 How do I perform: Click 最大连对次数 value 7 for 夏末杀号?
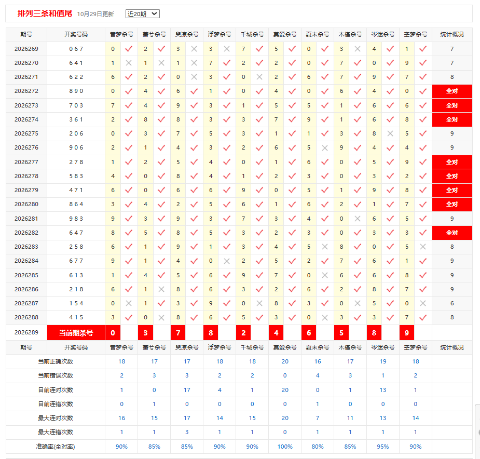click(318, 418)
